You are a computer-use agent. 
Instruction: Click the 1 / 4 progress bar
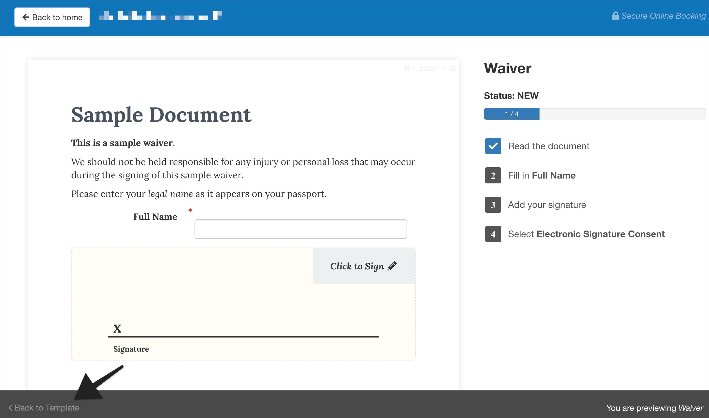click(595, 114)
